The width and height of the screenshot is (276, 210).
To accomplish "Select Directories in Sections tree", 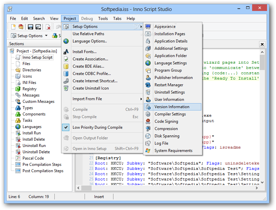I will [32, 70].
